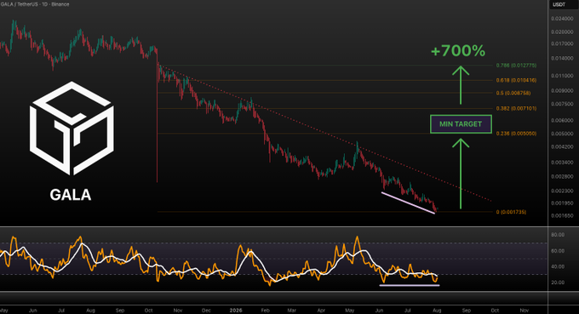Click the Feb label on time axis
Image resolution: width=579 pixels, height=314 pixels.
[x=265, y=311]
